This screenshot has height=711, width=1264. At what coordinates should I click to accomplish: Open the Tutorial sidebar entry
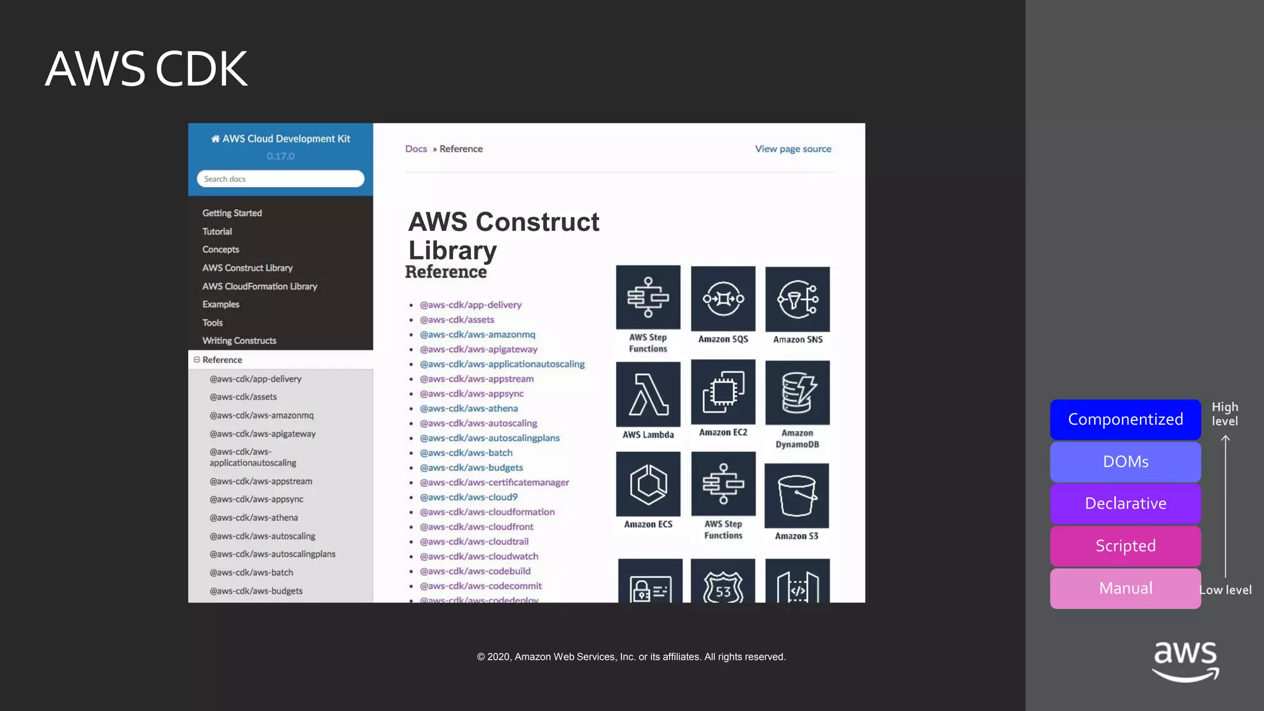click(217, 231)
